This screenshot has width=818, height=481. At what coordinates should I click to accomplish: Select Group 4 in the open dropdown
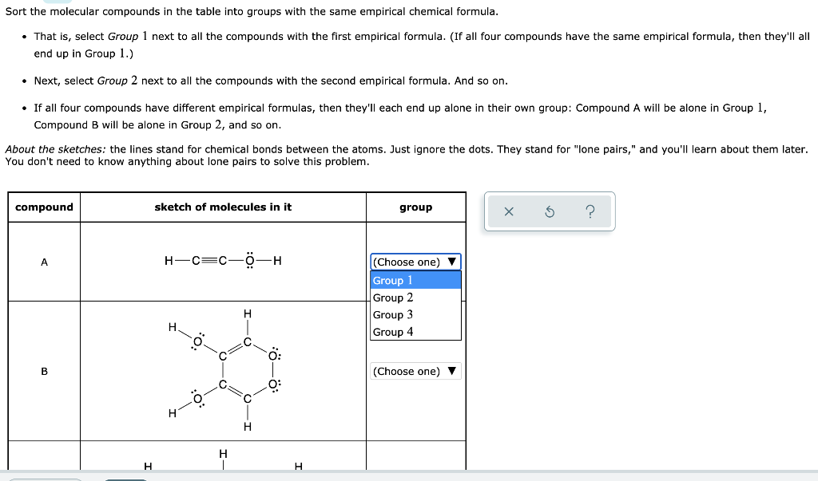(x=393, y=332)
